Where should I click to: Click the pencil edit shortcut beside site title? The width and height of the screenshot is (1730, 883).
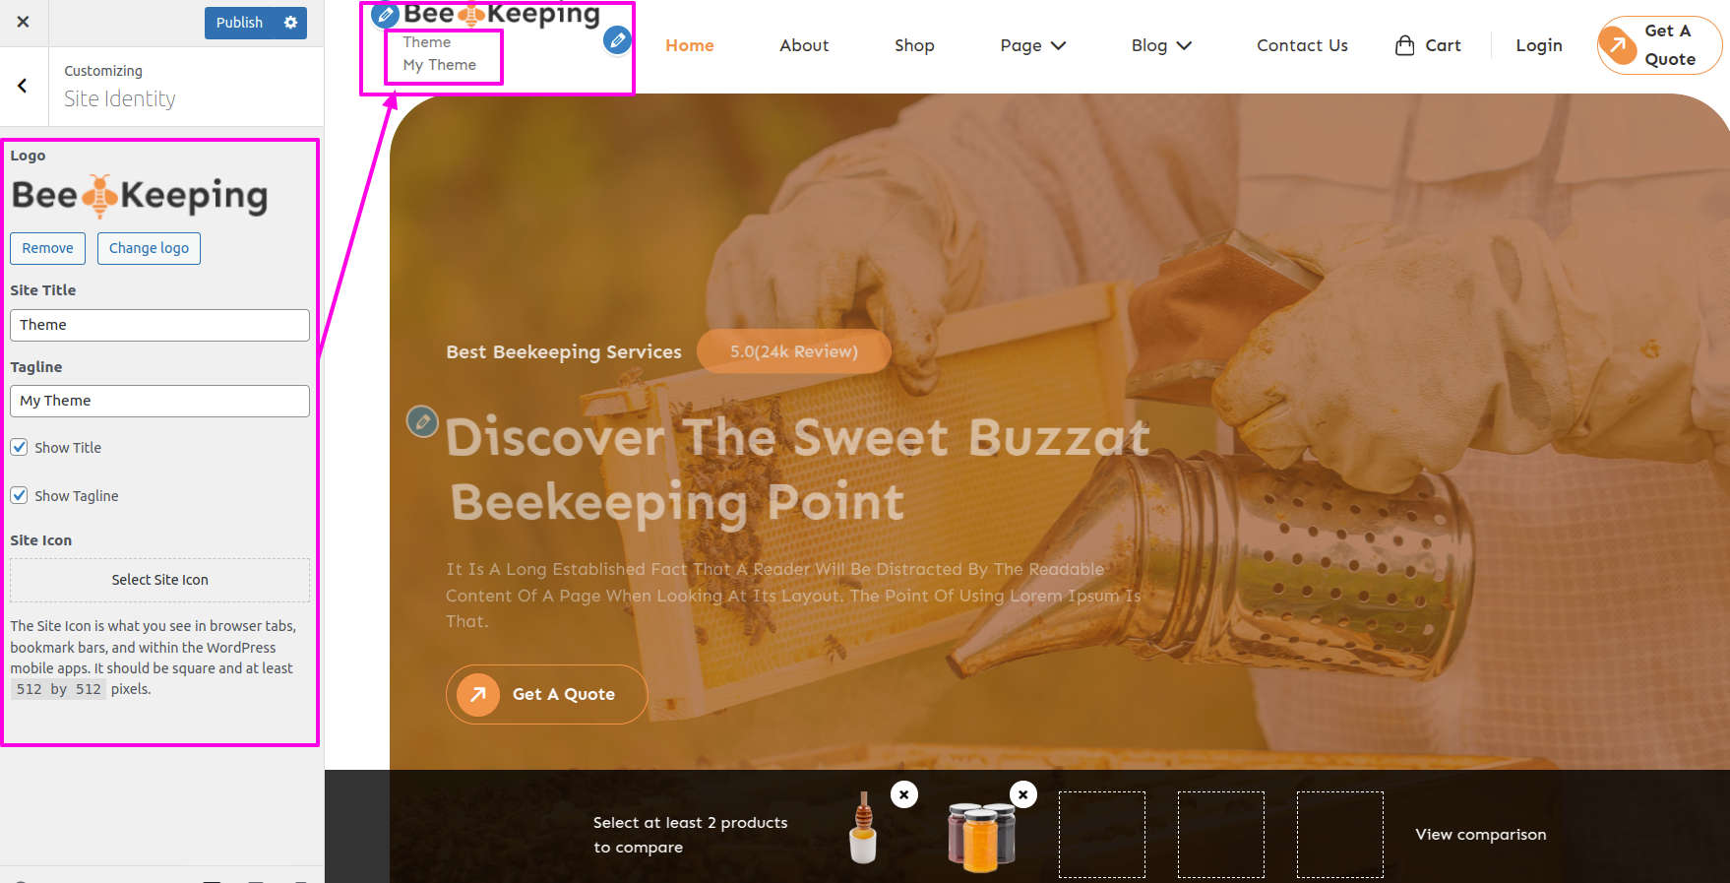tap(617, 40)
